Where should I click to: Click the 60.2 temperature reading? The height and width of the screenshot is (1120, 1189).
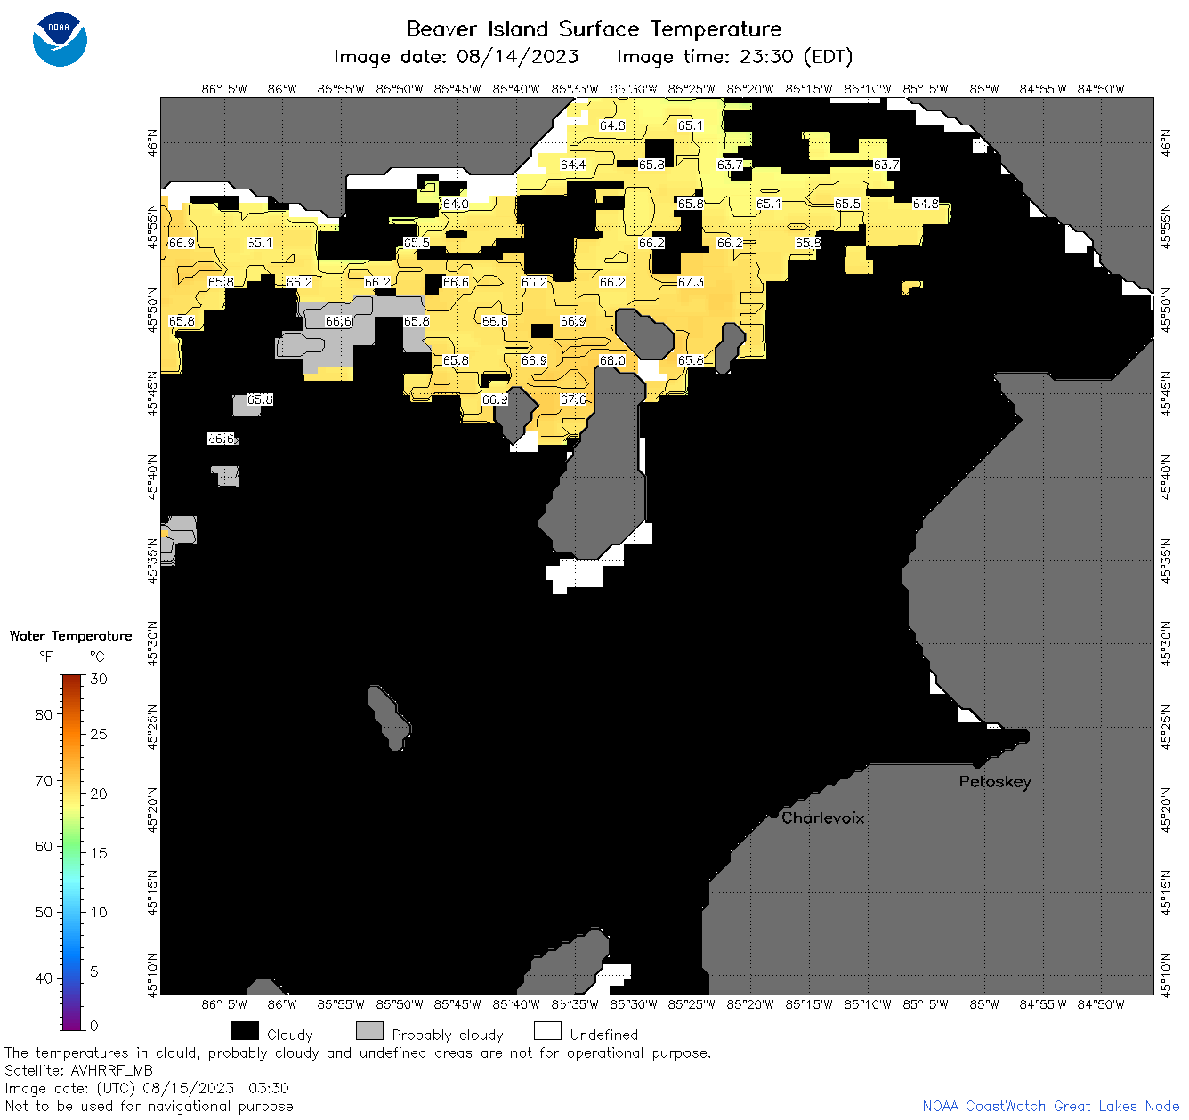(534, 282)
